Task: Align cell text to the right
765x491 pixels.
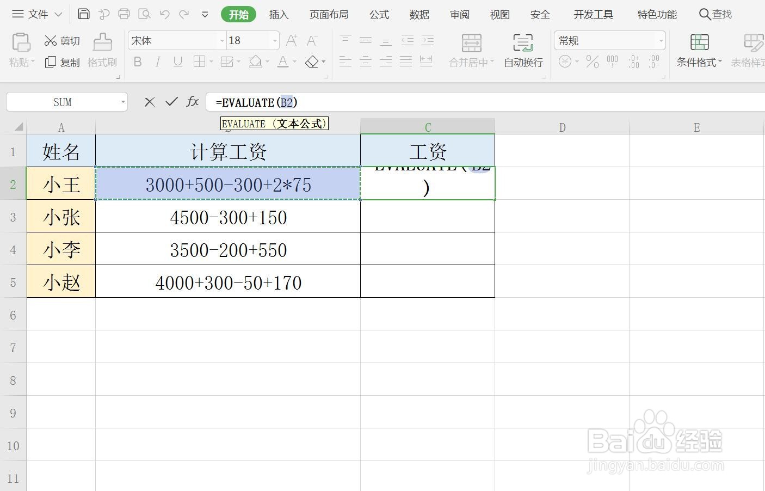Action: [x=386, y=62]
